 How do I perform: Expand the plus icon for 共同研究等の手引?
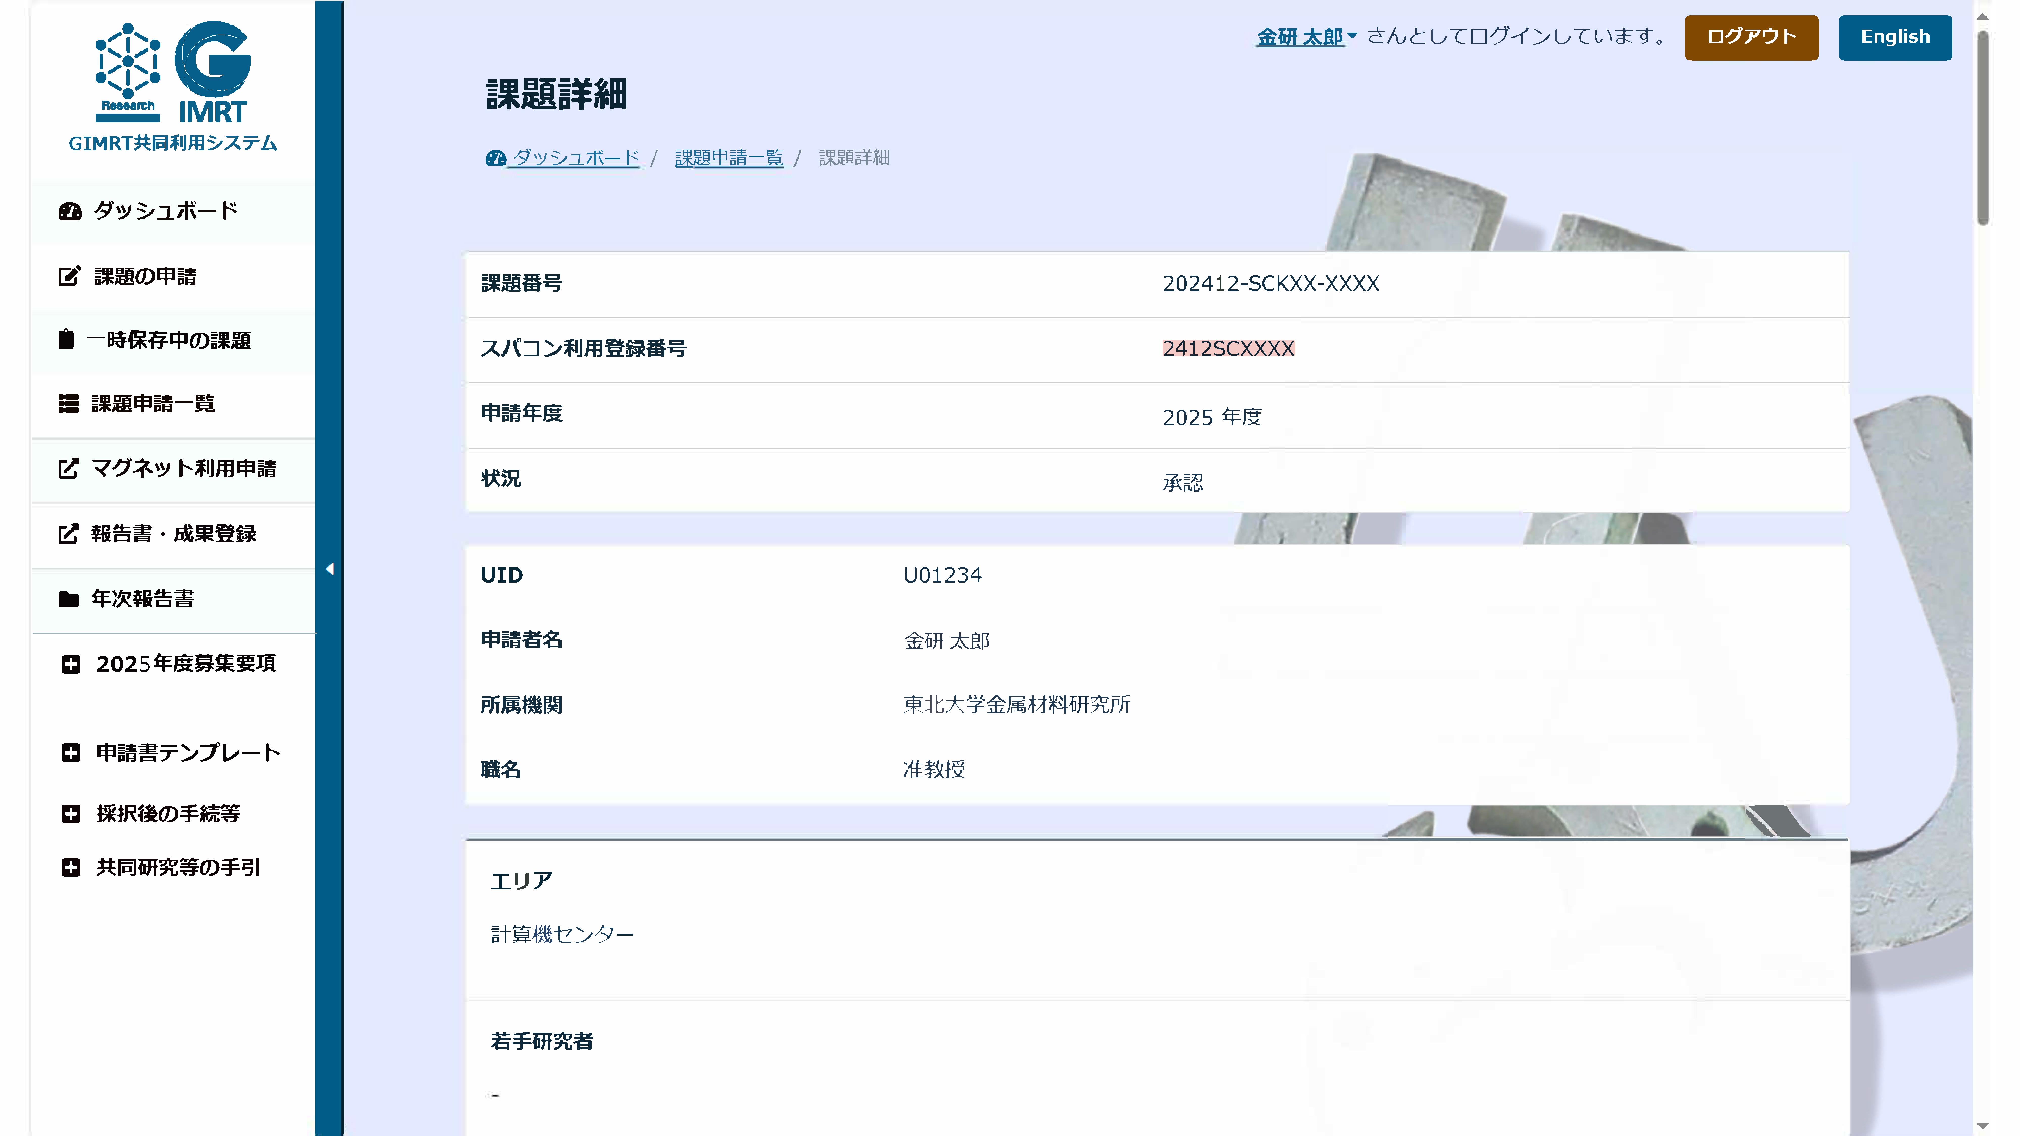[71, 867]
